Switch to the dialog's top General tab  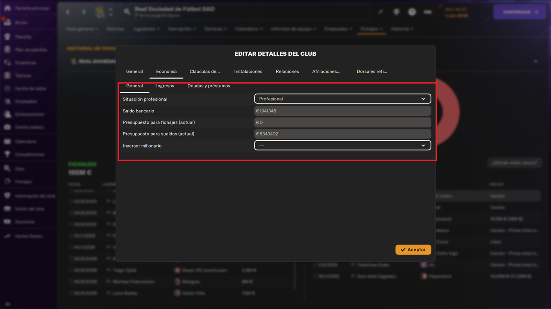coord(135,71)
